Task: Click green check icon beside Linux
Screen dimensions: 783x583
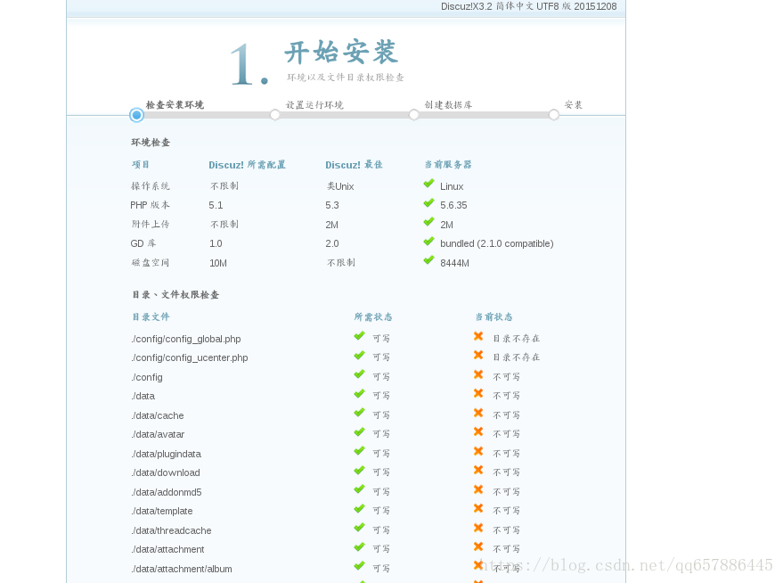Action: tap(429, 184)
